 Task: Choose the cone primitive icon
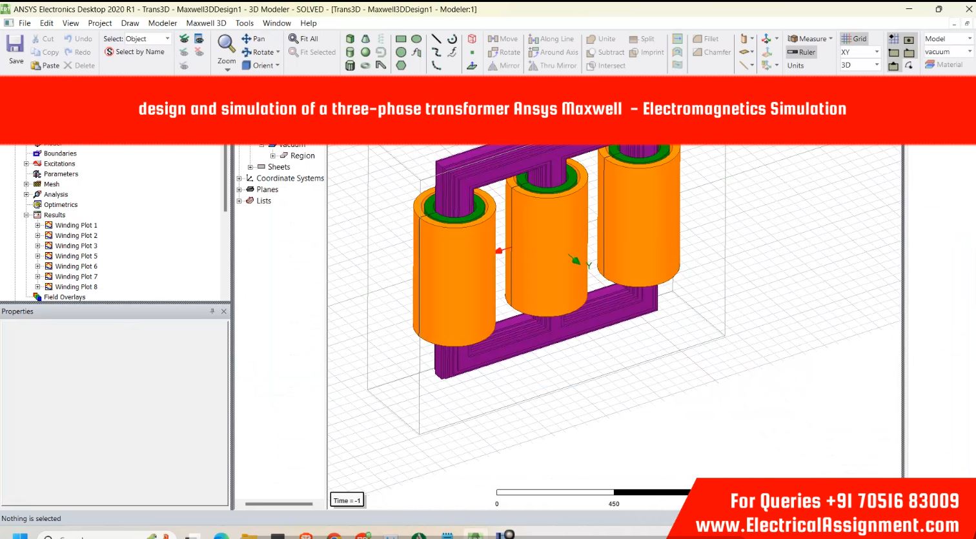coord(365,39)
